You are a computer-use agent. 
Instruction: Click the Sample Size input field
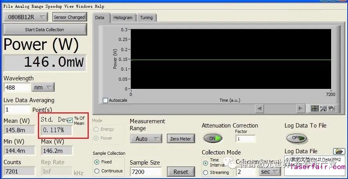[145, 172]
